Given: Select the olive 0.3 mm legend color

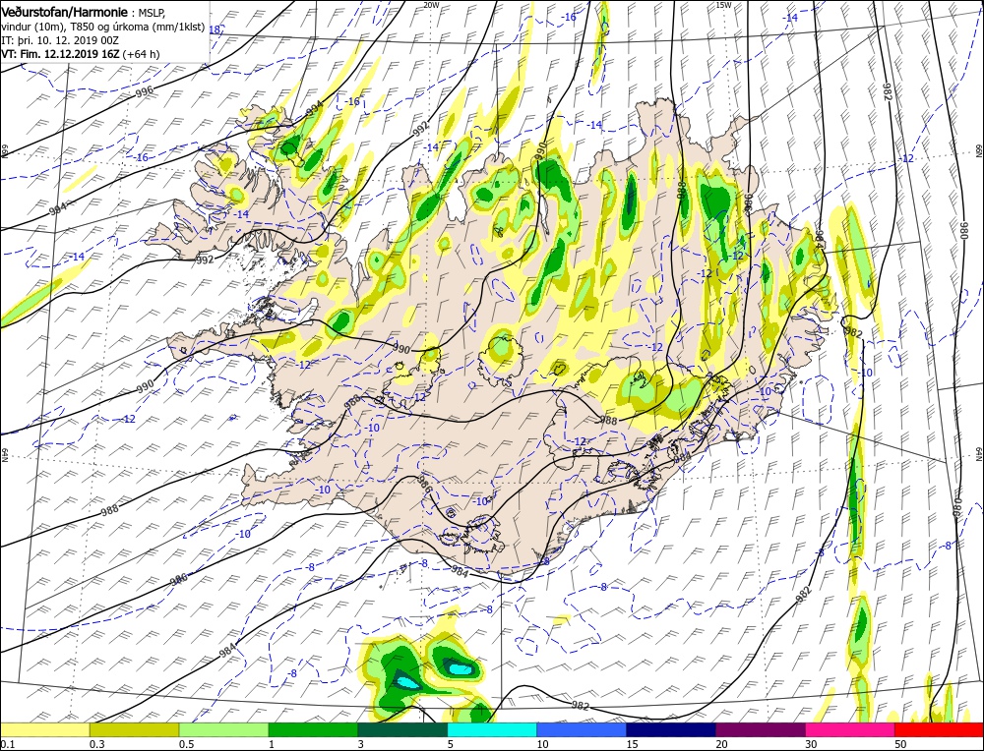Looking at the screenshot, I should pyautogui.click(x=134, y=729).
